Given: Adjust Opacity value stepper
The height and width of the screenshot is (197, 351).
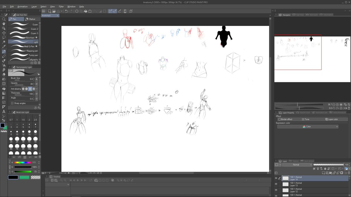Looking at the screenshot, I should (x=34, y=84).
